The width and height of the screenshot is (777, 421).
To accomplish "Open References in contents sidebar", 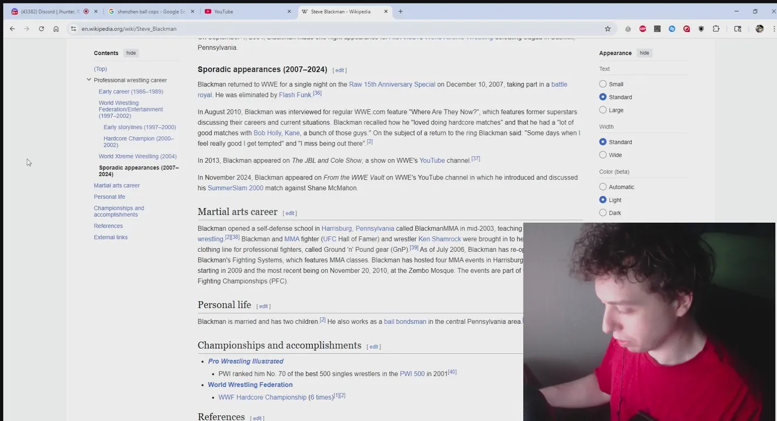I will [108, 226].
